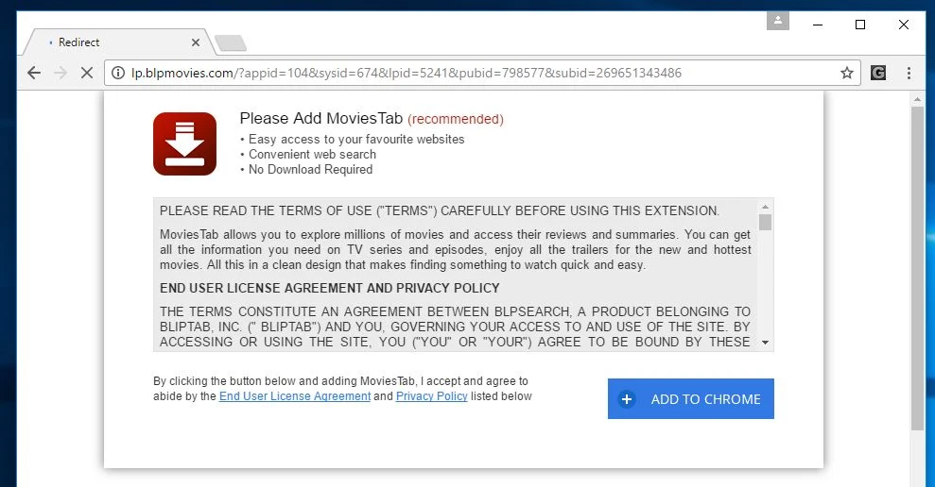The width and height of the screenshot is (935, 487).
Task: Go back to the previous page
Action: 34,73
